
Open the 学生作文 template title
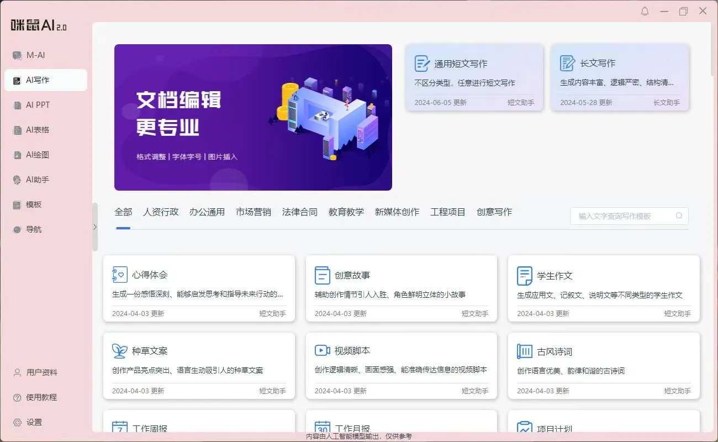[x=555, y=276]
